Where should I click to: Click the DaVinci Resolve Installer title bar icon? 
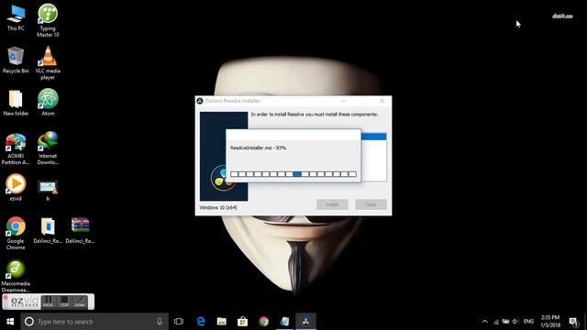[x=200, y=101]
